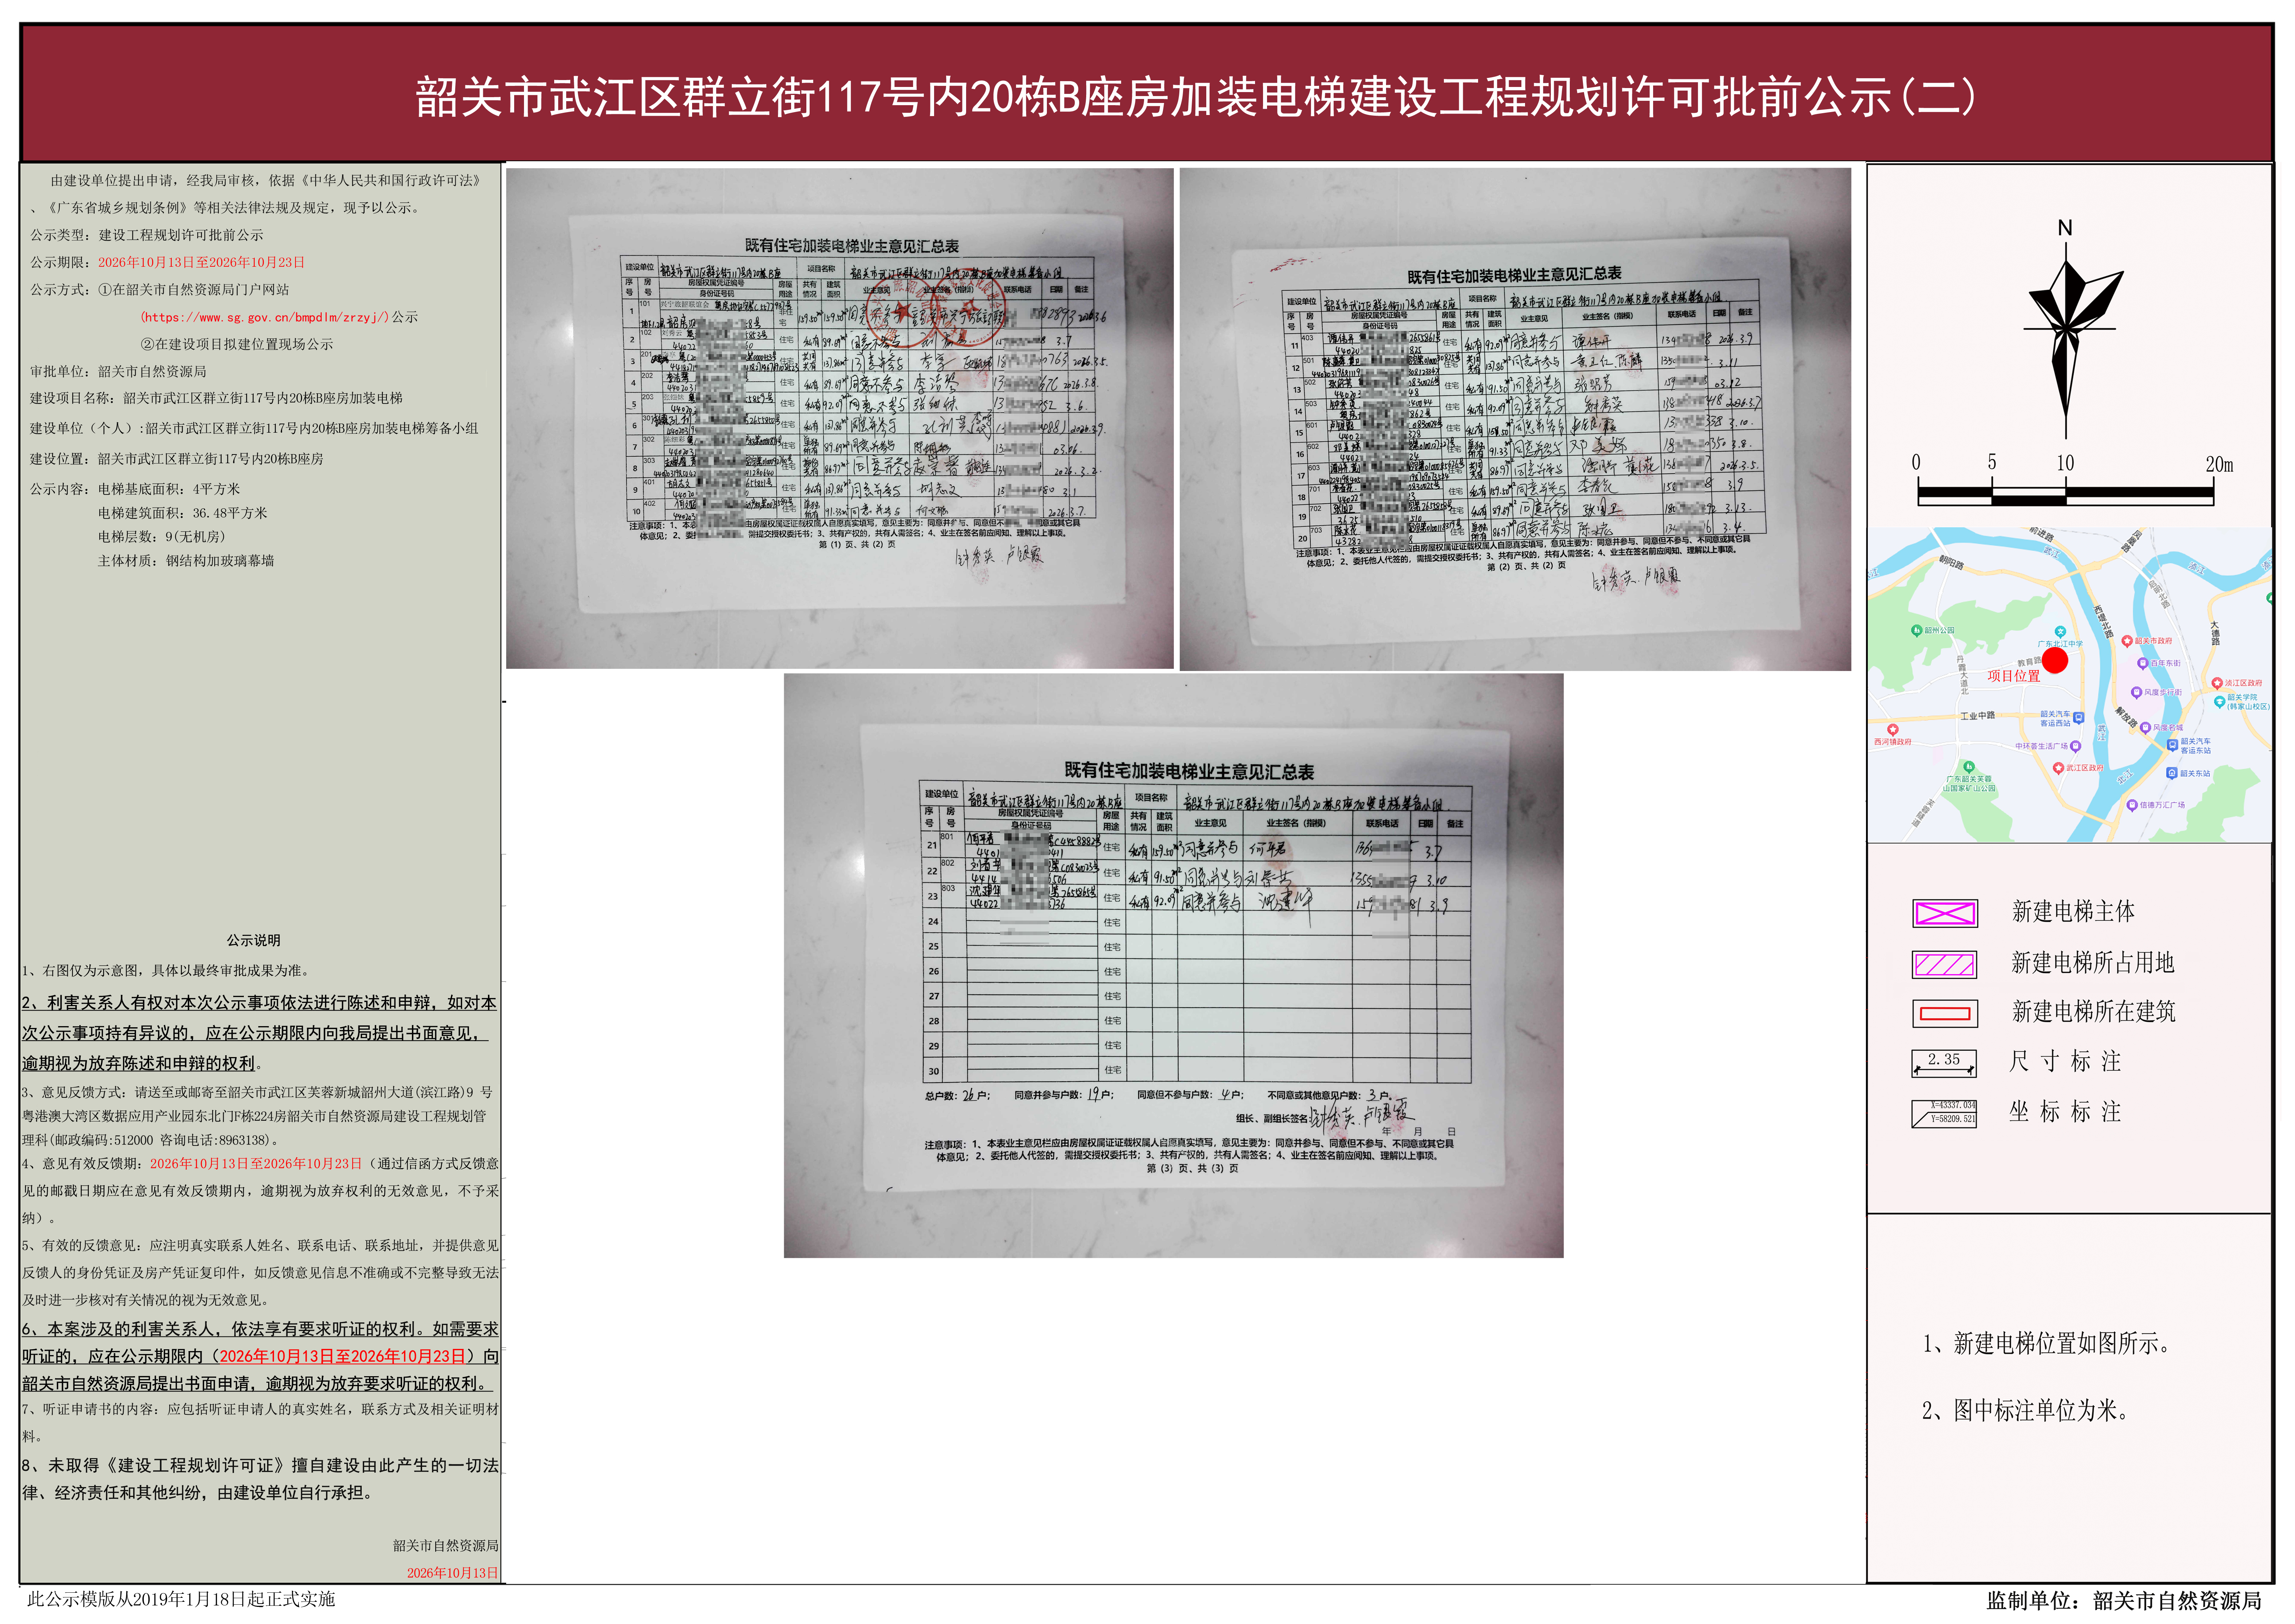This screenshot has height=1624, width=2295.
Task: Open the opinion summary photo, page 2 of 3
Action: tap(1515, 419)
